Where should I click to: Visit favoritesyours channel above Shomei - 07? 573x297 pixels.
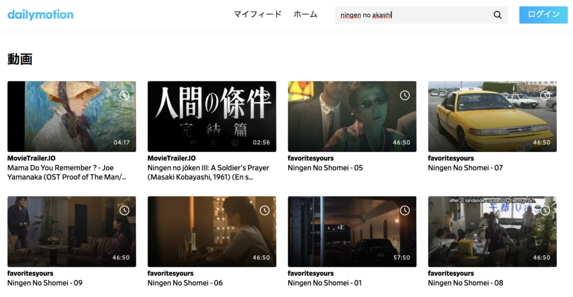[451, 158]
